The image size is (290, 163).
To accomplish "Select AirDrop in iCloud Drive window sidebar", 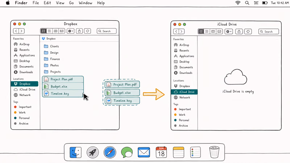I will coord(182,45).
